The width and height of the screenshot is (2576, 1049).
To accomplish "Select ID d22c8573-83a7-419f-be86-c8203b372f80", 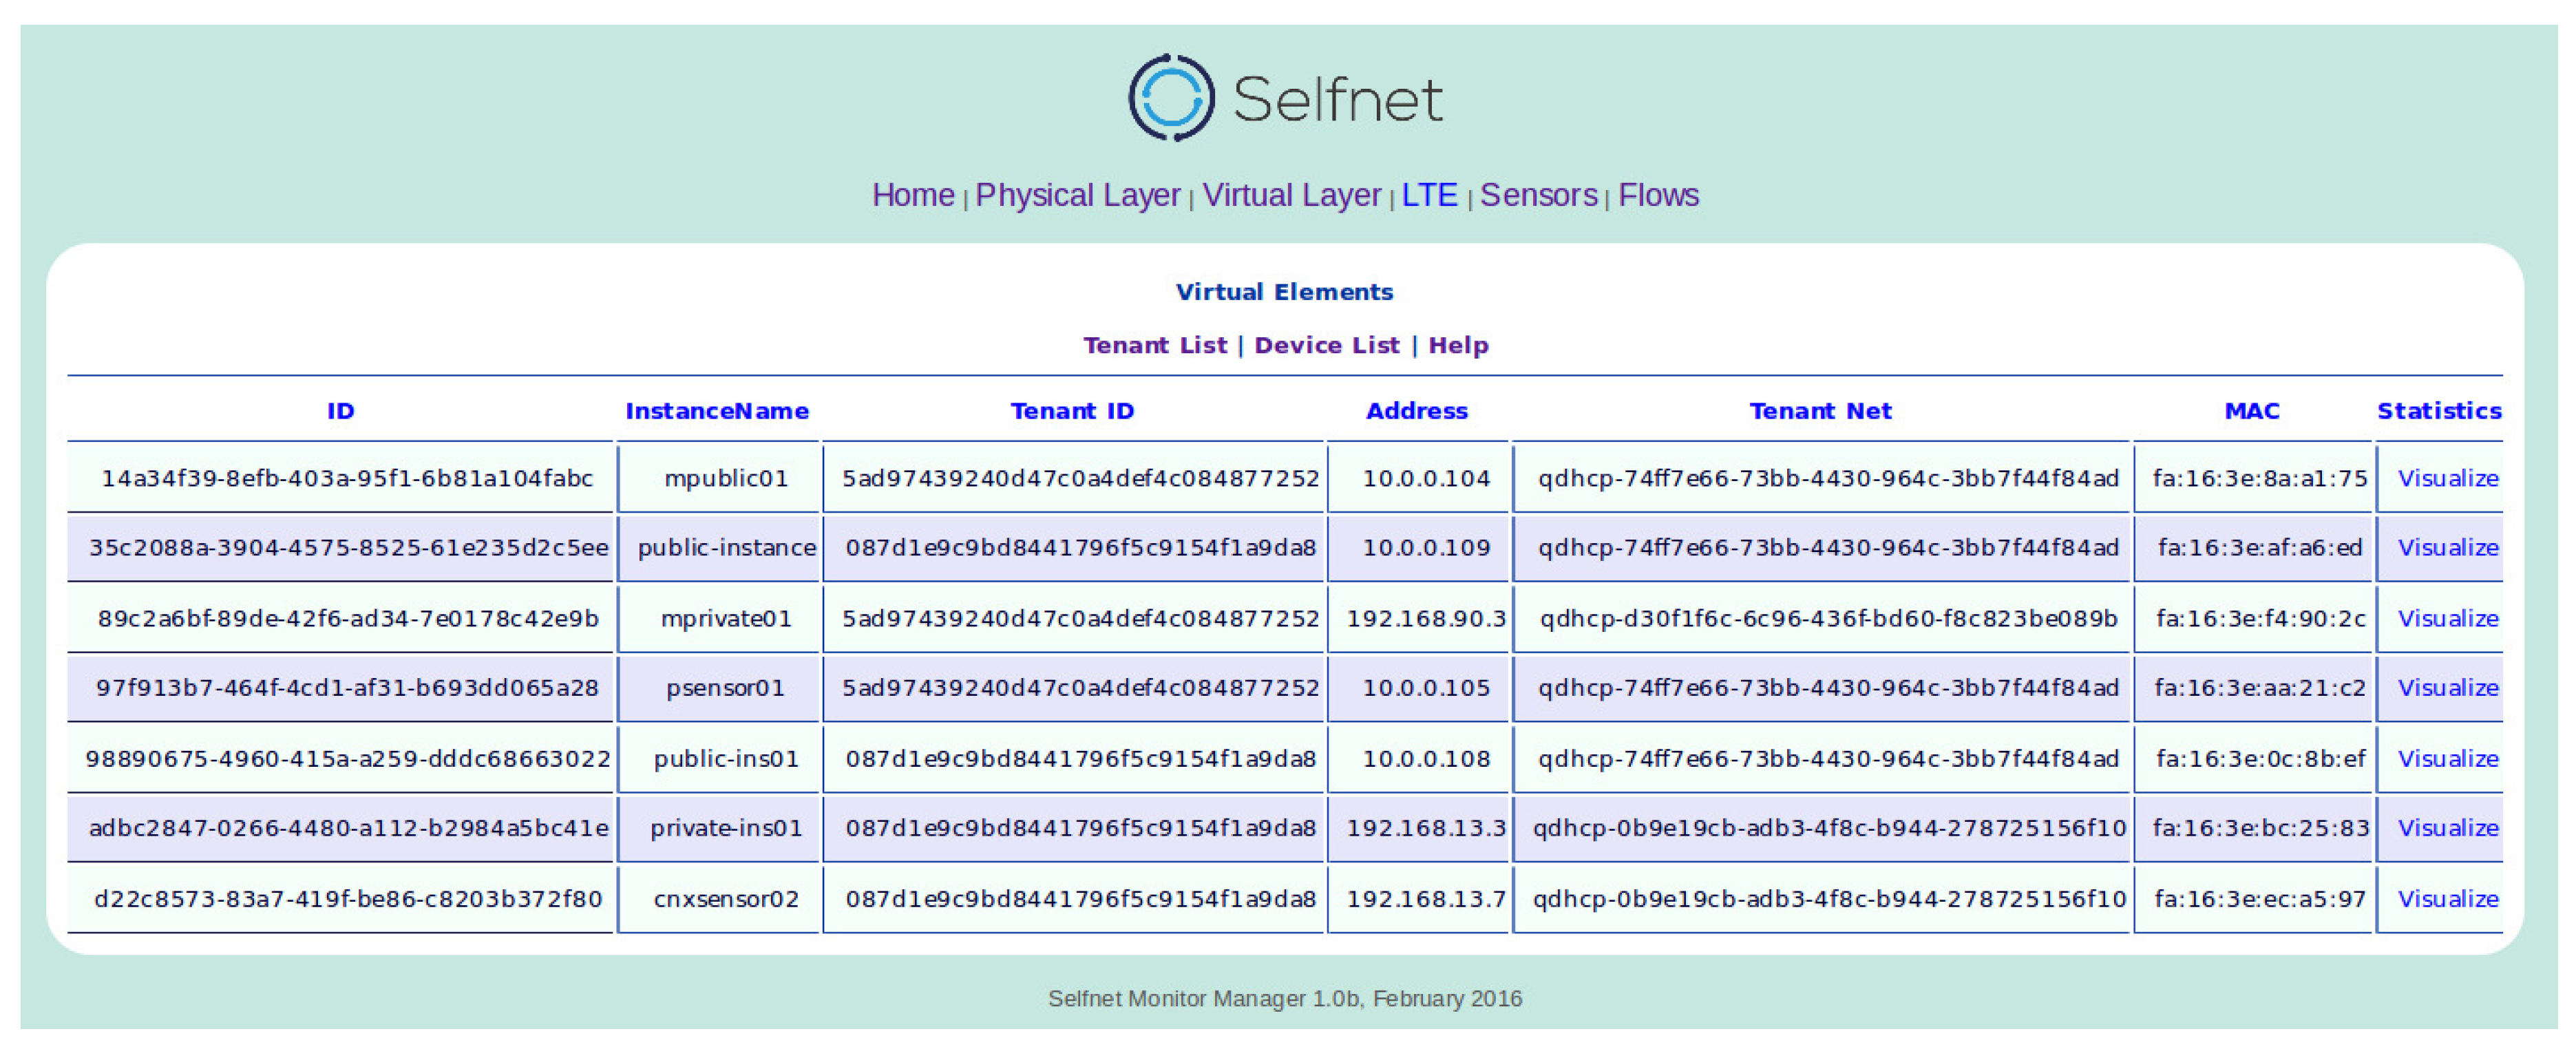I will pyautogui.click(x=348, y=898).
